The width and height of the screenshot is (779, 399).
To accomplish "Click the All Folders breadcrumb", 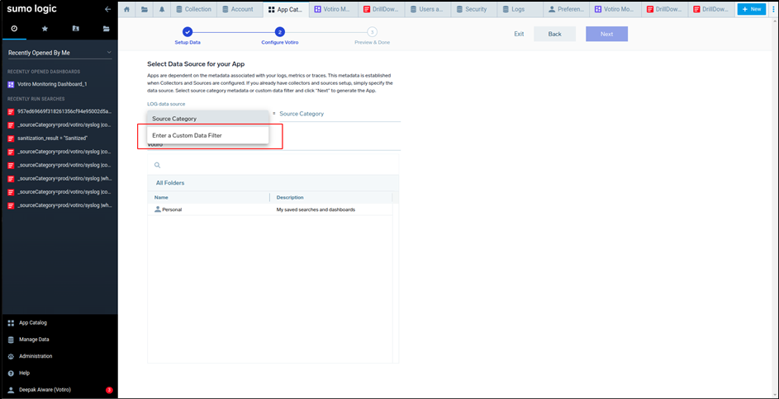I will [170, 183].
